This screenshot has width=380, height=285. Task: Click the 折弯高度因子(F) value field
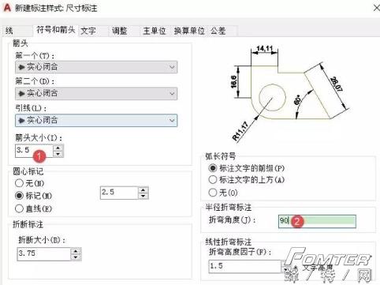point(245,266)
